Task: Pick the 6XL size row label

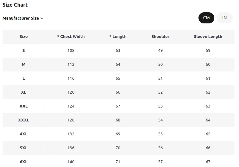Action: point(24,162)
